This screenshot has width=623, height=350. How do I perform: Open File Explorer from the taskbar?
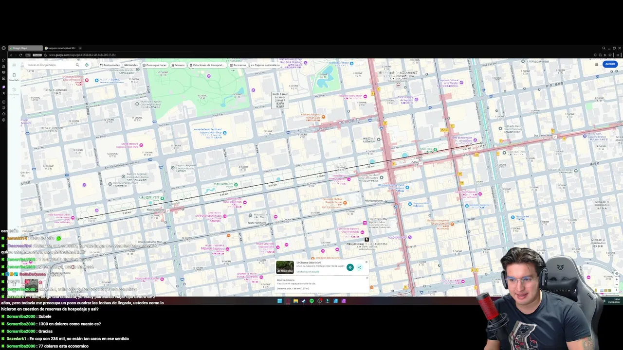pyautogui.click(x=295, y=301)
